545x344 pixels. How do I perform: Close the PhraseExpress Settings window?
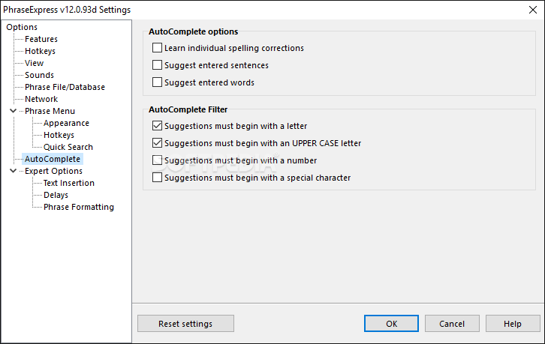click(533, 10)
